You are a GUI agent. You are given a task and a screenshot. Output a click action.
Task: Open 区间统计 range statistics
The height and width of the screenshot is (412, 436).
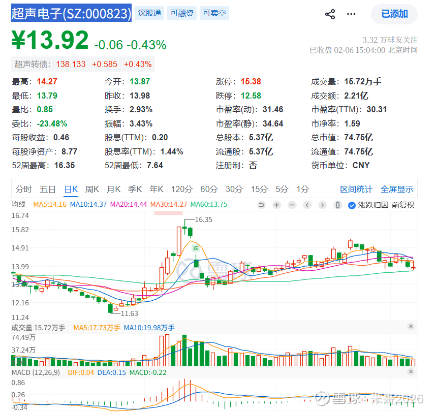(x=356, y=189)
